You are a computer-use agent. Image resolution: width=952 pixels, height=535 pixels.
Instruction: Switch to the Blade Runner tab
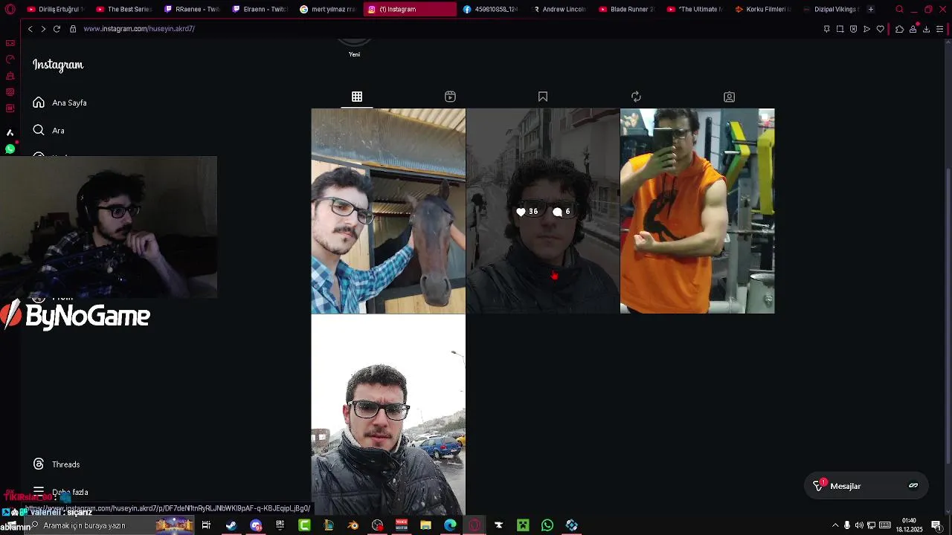pos(626,9)
